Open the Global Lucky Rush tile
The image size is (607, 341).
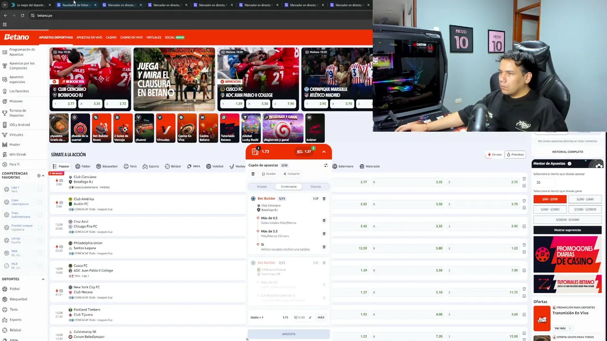click(251, 128)
